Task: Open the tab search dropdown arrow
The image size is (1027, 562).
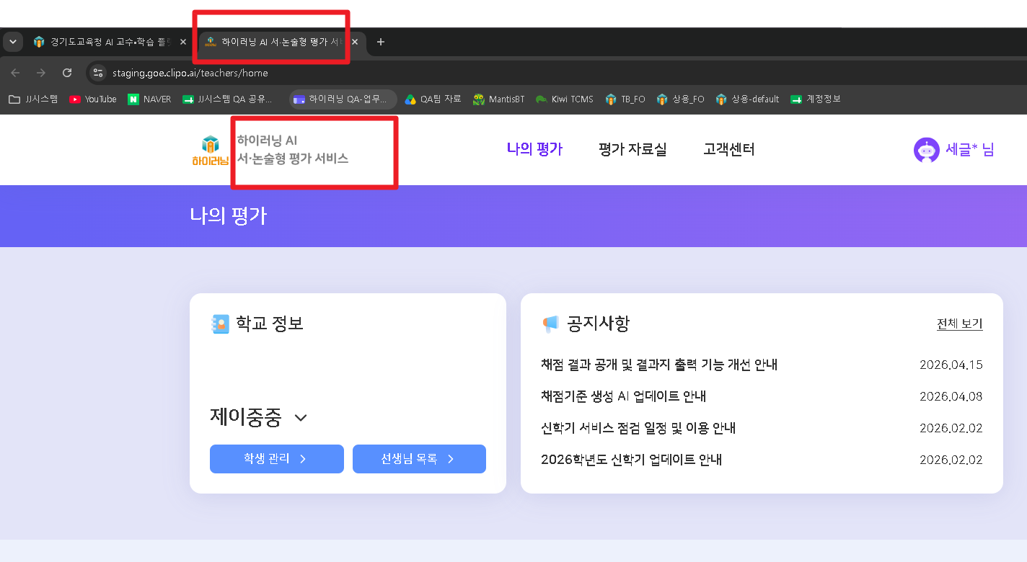Action: click(13, 42)
